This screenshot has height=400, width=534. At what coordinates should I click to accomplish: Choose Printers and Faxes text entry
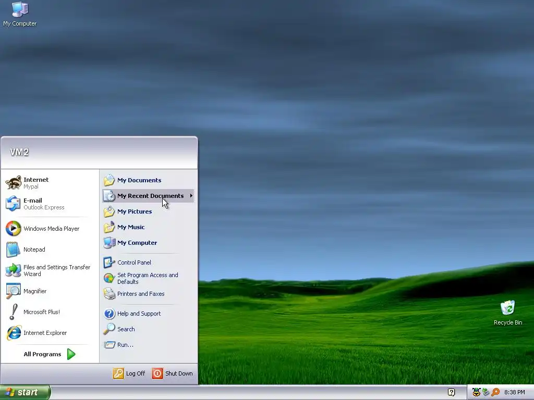(x=141, y=294)
